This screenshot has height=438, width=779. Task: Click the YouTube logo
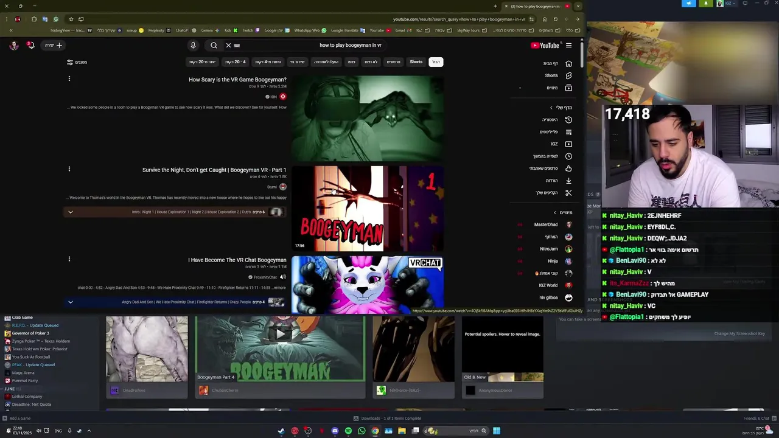[x=545, y=45]
